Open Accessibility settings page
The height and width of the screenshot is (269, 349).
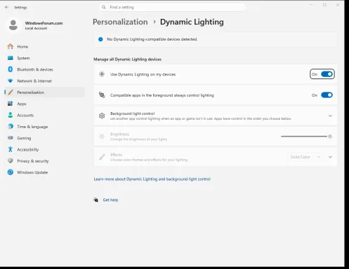click(44, 149)
